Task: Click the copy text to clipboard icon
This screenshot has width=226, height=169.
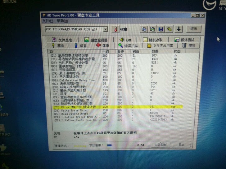Action: coord(144,29)
